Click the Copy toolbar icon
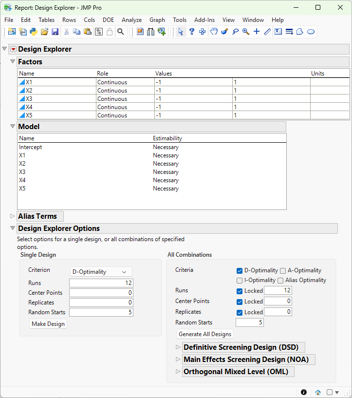The image size is (352, 398). (76, 32)
